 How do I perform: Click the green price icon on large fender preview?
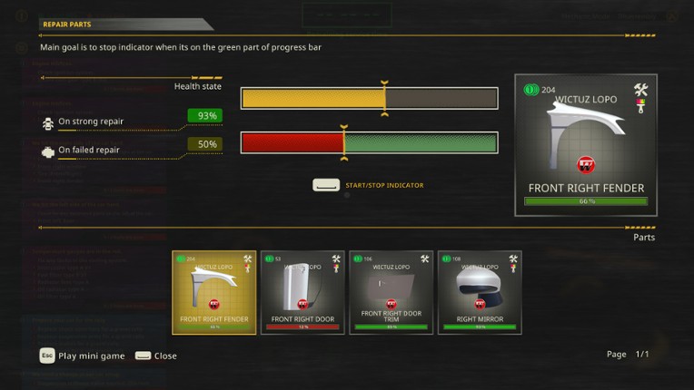coord(531,89)
